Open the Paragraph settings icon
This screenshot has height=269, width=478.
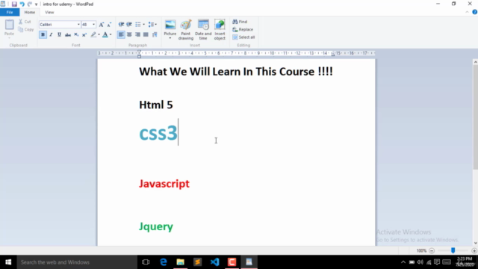coord(155,35)
